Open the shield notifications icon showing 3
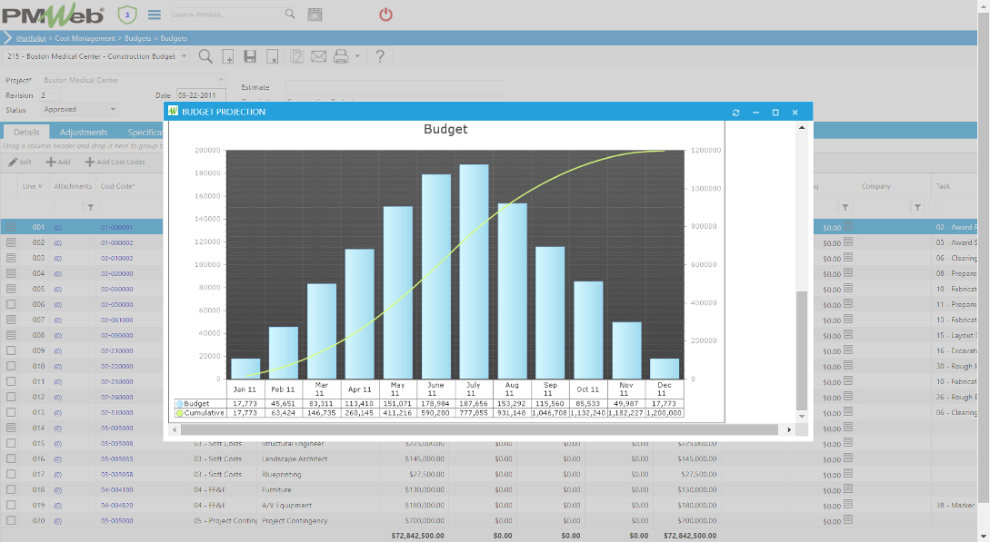 click(127, 15)
